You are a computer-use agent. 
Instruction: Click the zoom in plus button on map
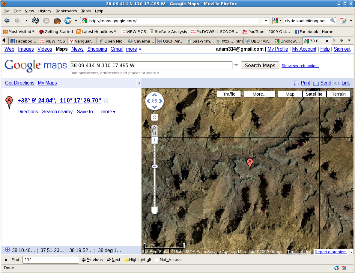pyautogui.click(x=154, y=140)
